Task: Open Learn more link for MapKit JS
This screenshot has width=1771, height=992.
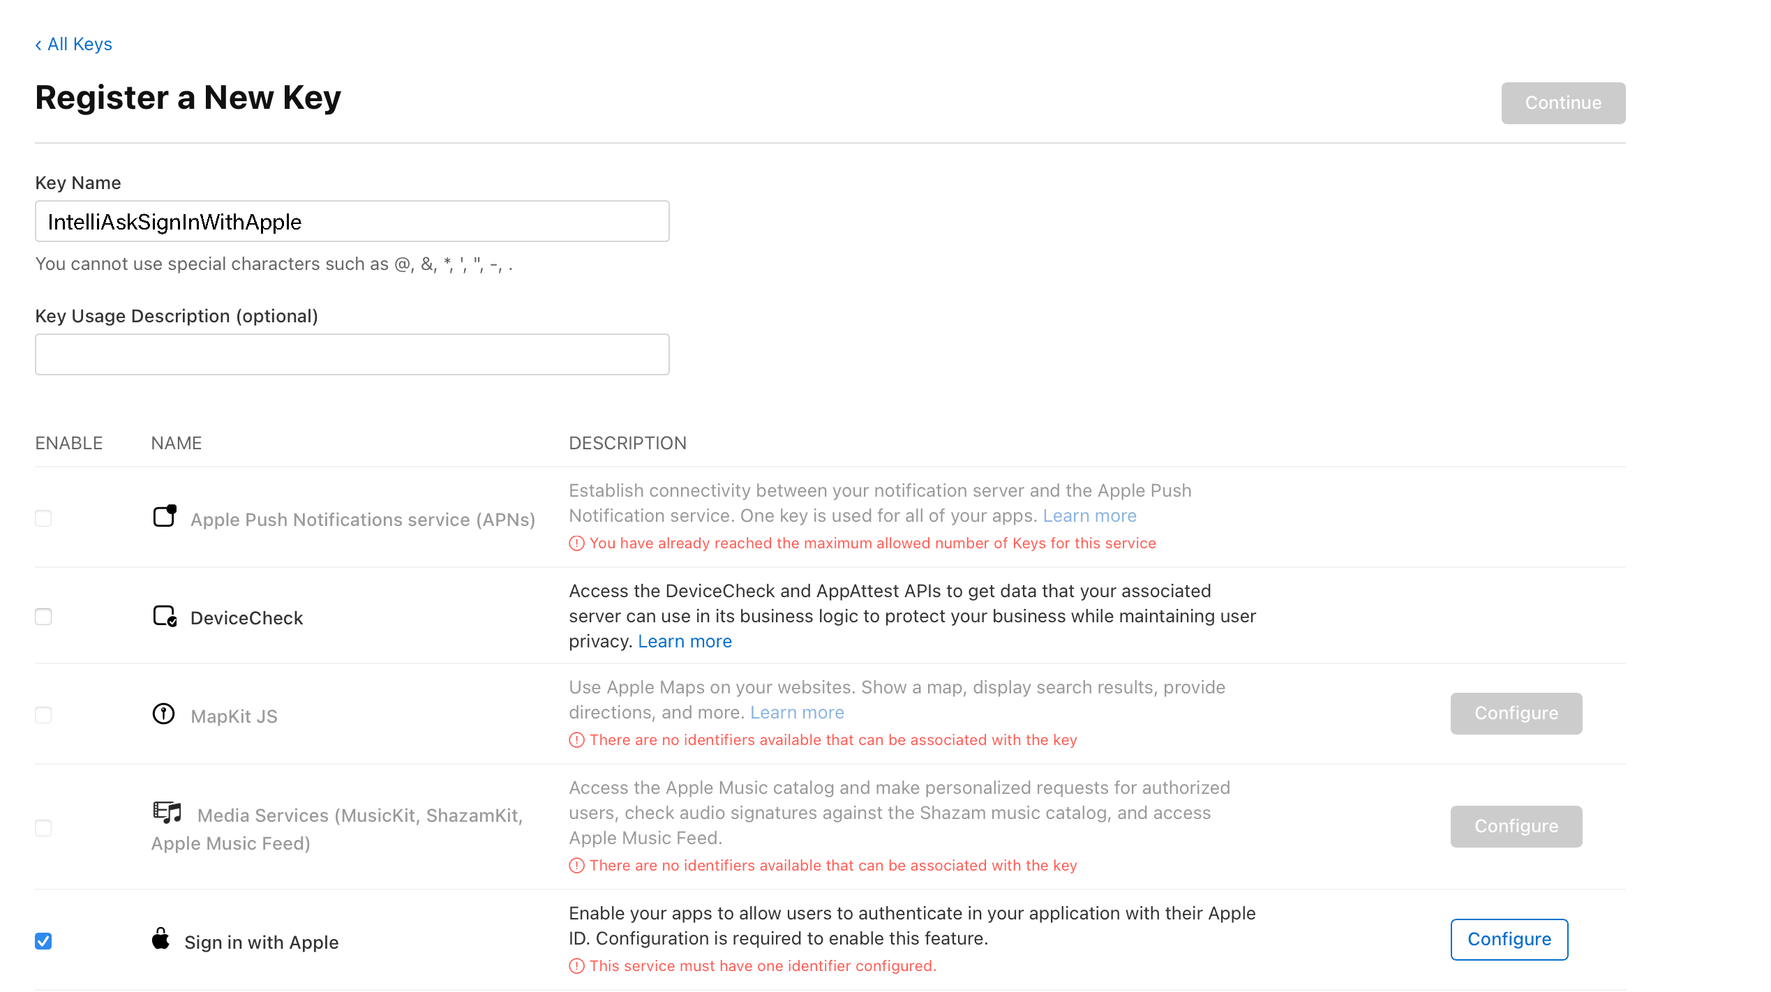Action: [x=798, y=712]
